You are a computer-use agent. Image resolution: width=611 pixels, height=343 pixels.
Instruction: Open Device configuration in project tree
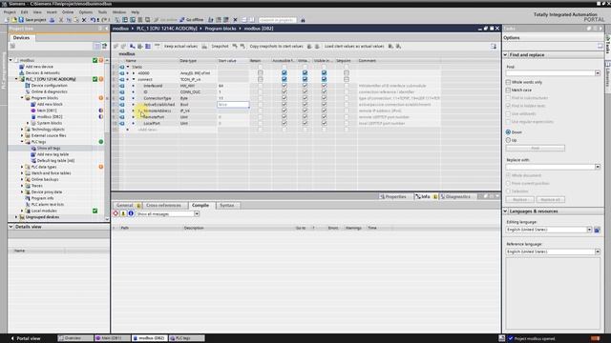49,85
